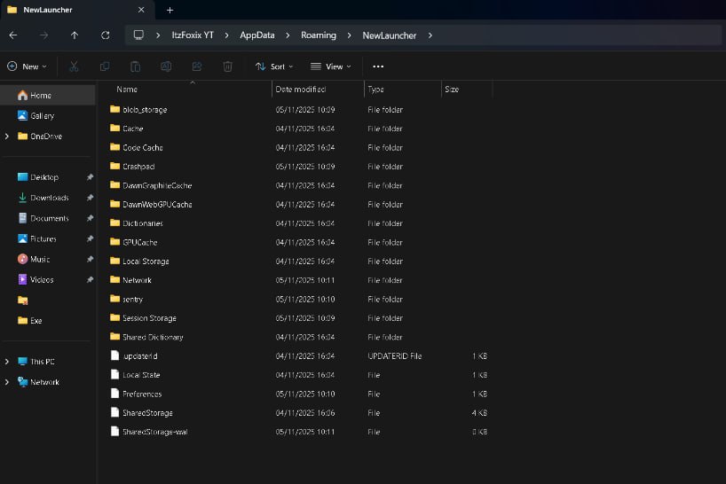
Task: Select the Preferences file
Action: coord(142,394)
